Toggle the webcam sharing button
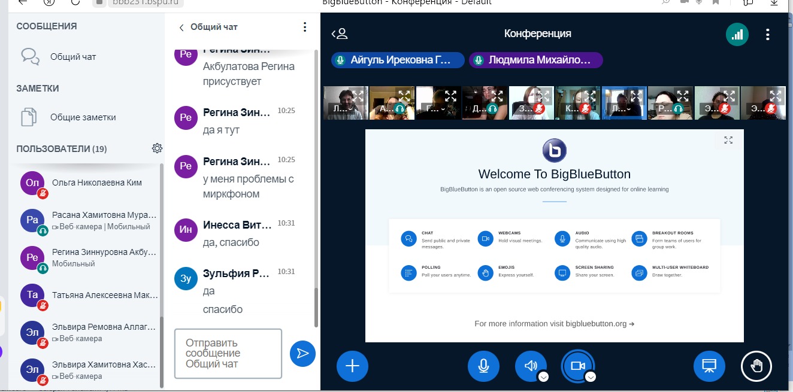Screen dimensions: 793x392 (x=577, y=366)
